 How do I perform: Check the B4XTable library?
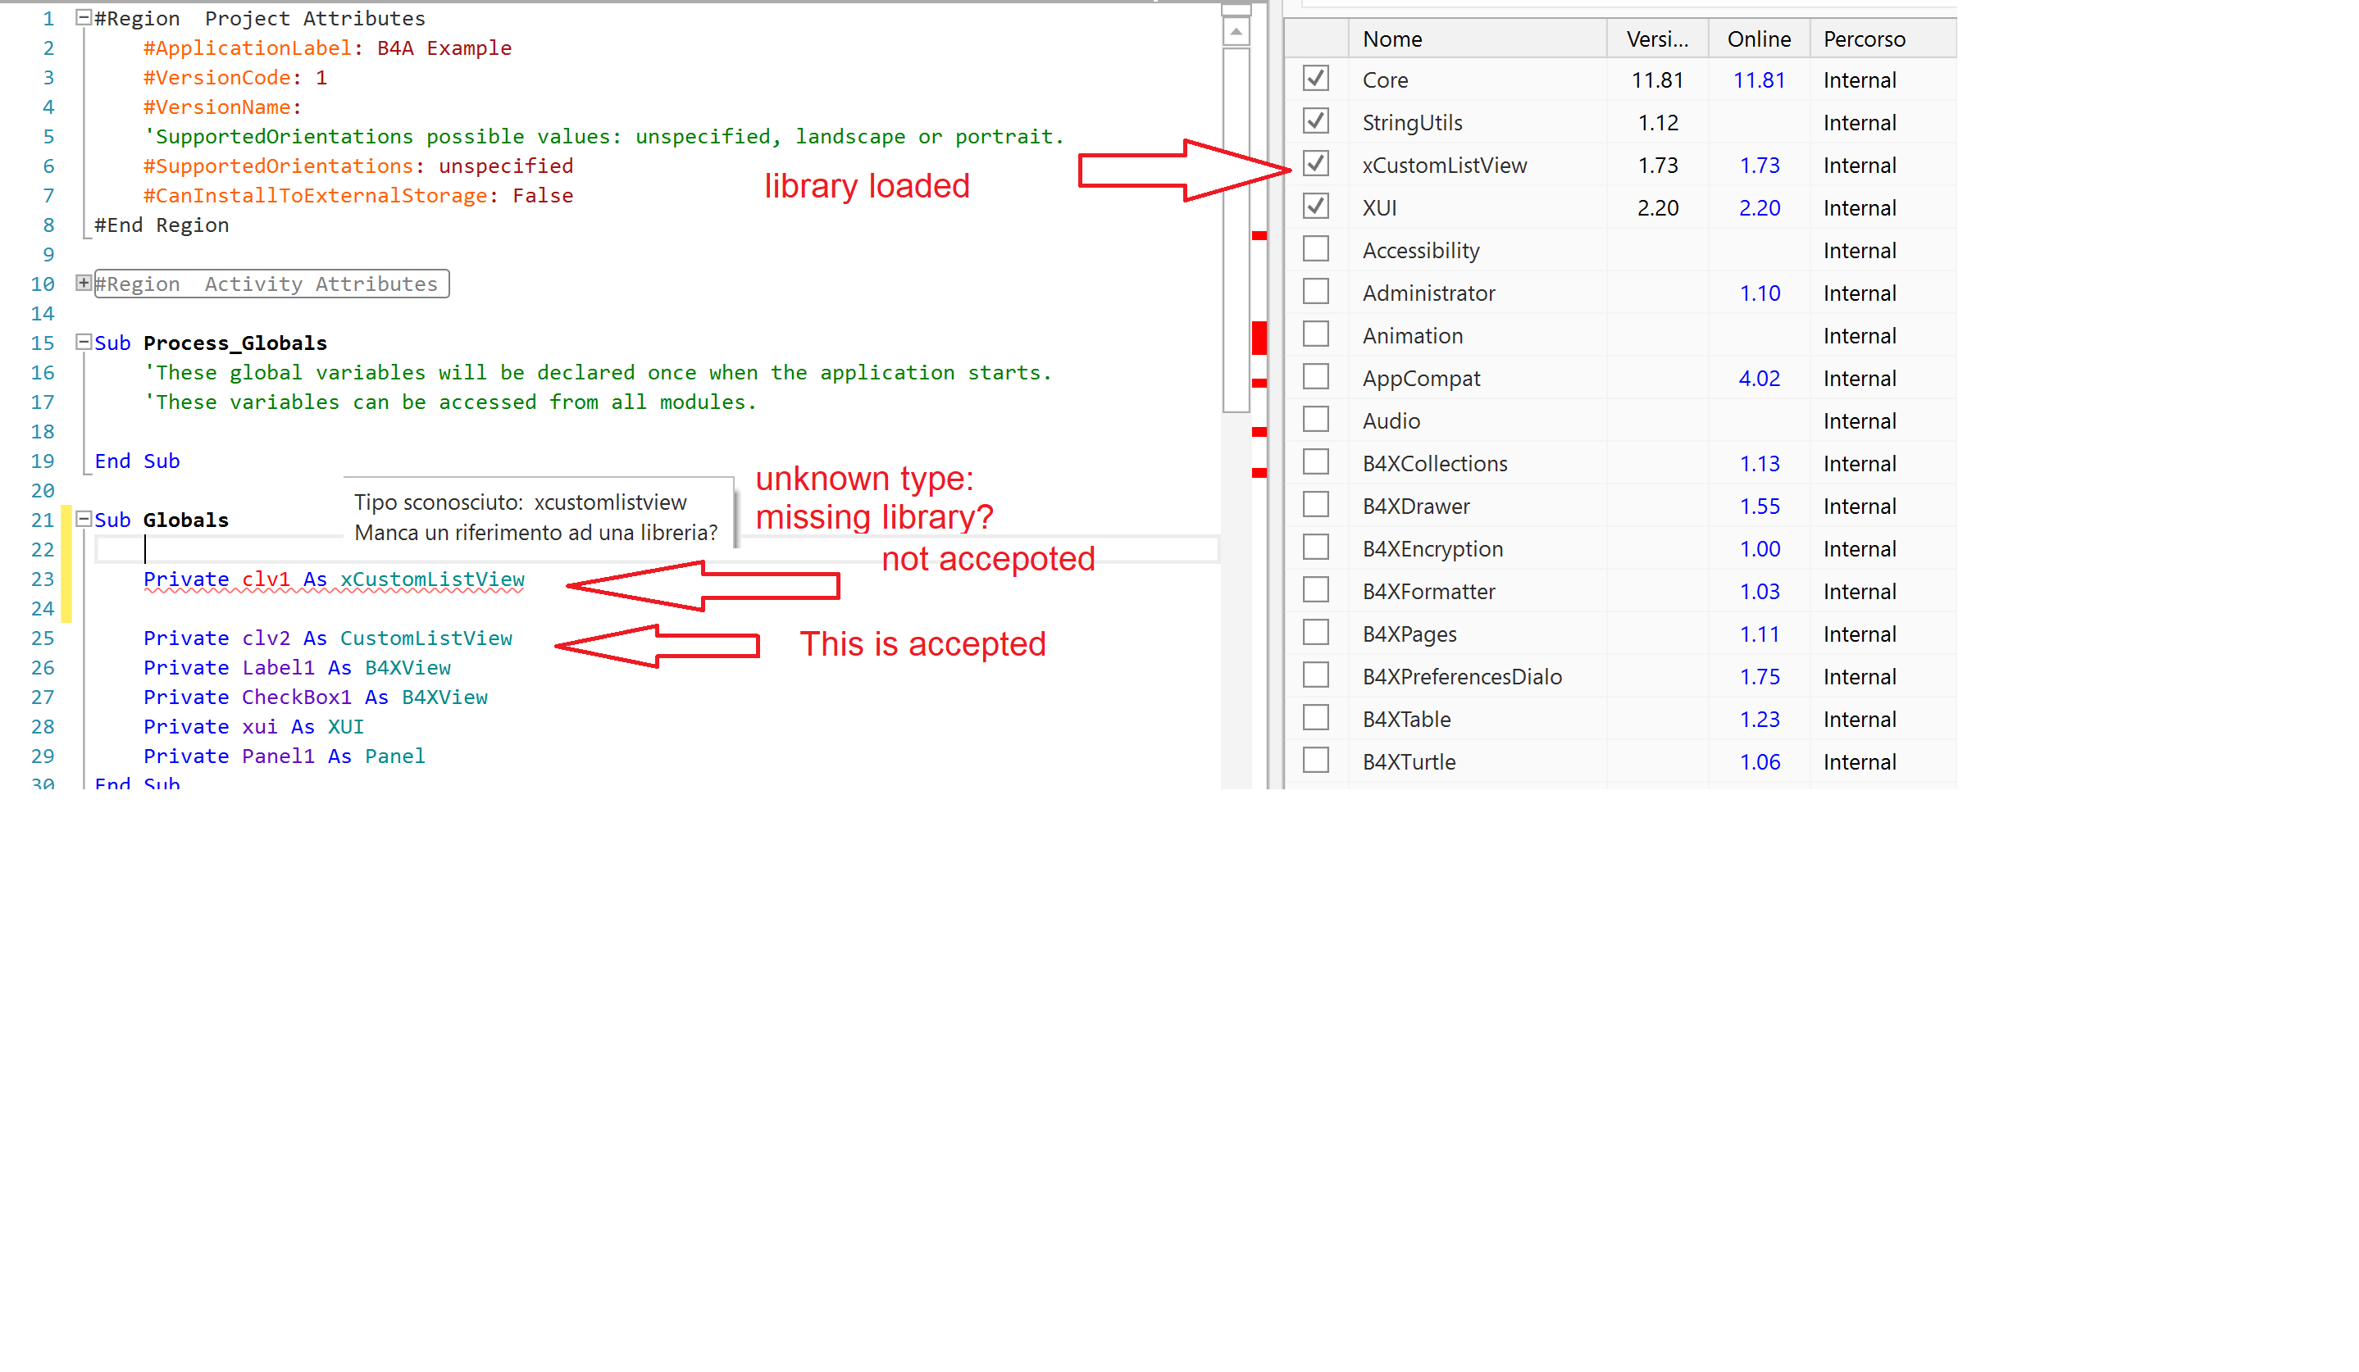(1315, 718)
